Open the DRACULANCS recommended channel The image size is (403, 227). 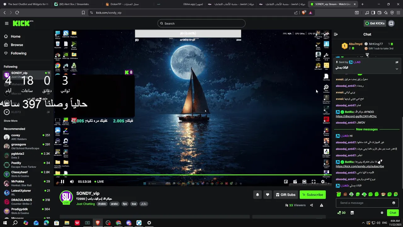click(27, 202)
